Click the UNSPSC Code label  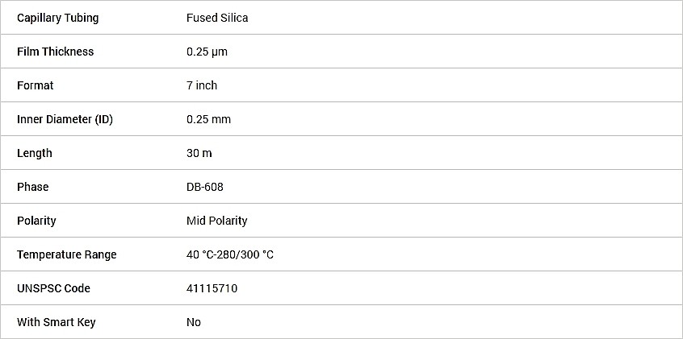[53, 288]
